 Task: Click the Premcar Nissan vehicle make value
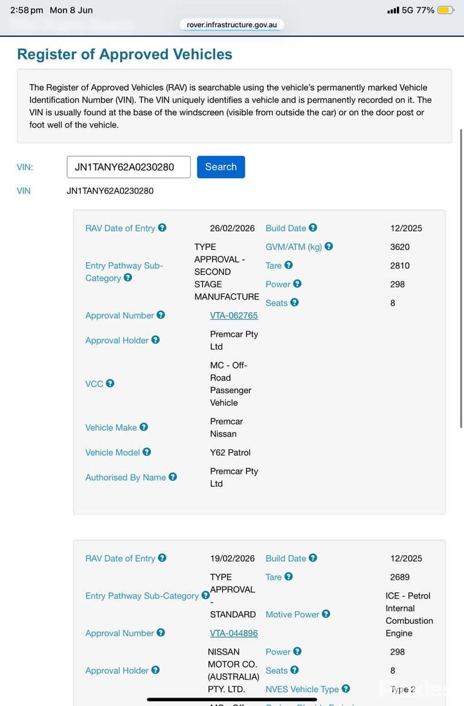tap(227, 428)
